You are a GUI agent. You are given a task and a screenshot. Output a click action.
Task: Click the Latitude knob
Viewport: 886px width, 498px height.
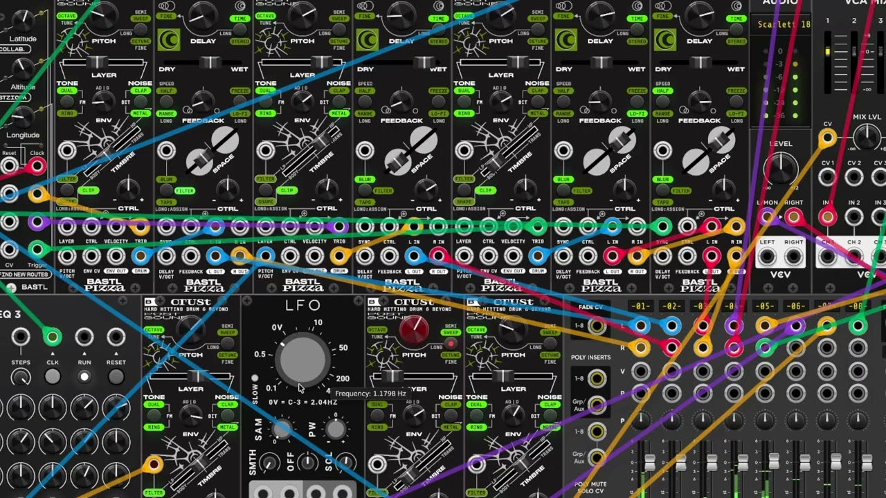(x=22, y=19)
